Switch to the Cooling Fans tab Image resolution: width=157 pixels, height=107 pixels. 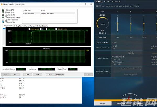[x=18, y=26]
